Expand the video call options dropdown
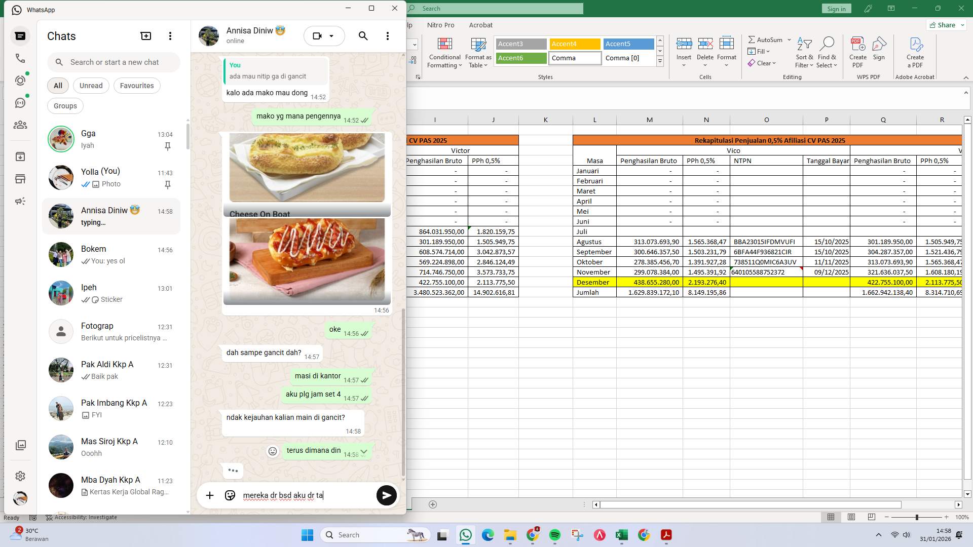This screenshot has width=973, height=547. 332,36
